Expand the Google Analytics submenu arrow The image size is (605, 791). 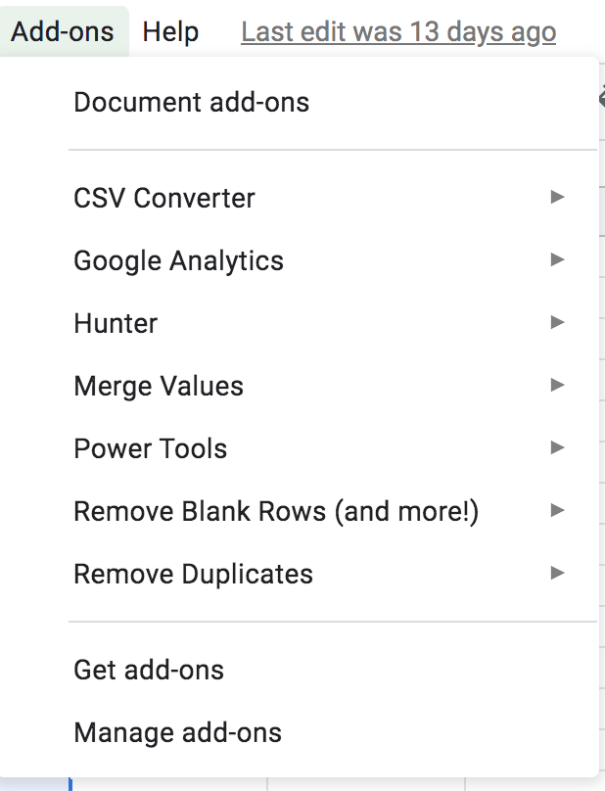point(557,260)
